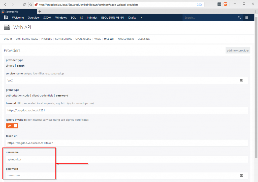Open the SQL menu item
Screen dimensions: 258x182
(x=73, y=18)
